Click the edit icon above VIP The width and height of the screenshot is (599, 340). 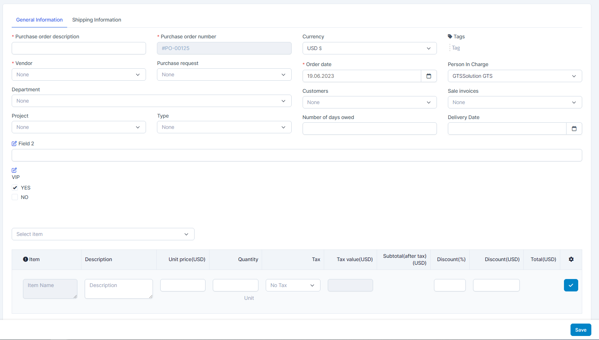(14, 170)
